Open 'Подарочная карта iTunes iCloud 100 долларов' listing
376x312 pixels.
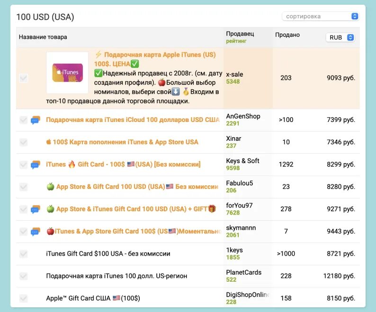133,120
